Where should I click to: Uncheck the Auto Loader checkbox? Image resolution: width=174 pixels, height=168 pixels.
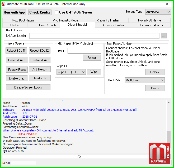[8, 36]
